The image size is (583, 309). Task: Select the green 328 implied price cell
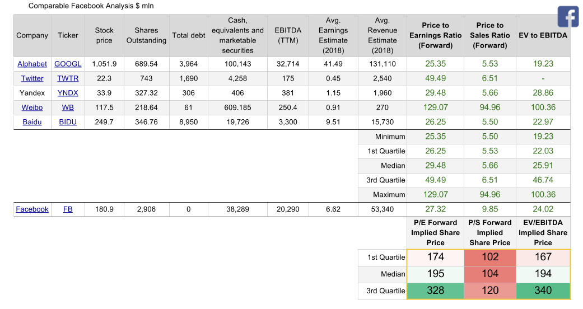[435, 291]
